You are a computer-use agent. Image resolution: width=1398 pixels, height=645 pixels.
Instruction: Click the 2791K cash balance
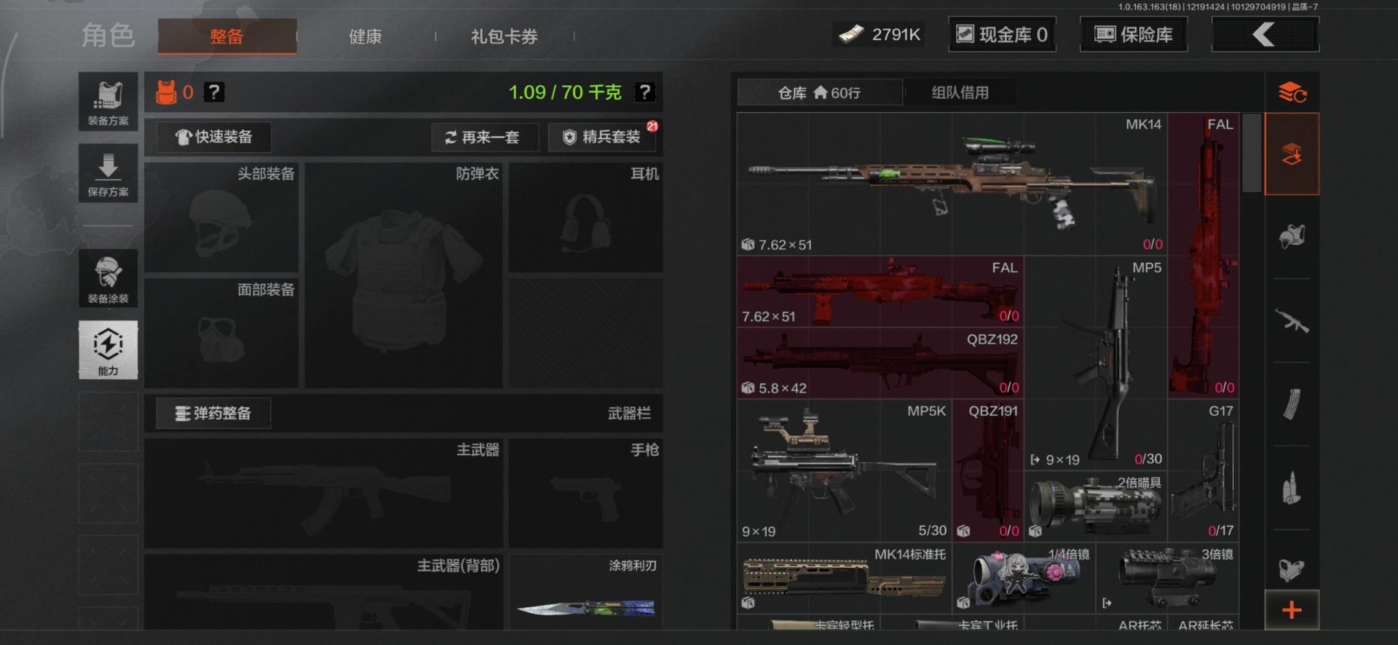coord(880,34)
